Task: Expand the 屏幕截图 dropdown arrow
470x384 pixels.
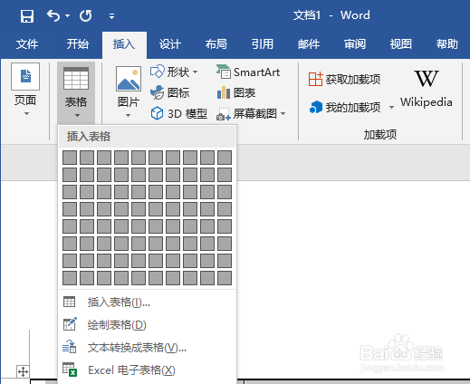Action: pyautogui.click(x=283, y=113)
